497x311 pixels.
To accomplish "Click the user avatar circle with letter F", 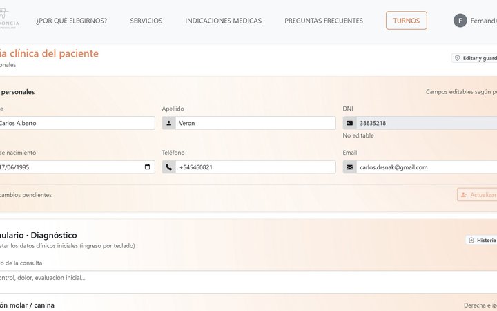I will [x=460, y=21].
